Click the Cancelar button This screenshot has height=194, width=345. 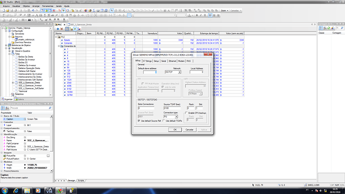click(x=189, y=129)
